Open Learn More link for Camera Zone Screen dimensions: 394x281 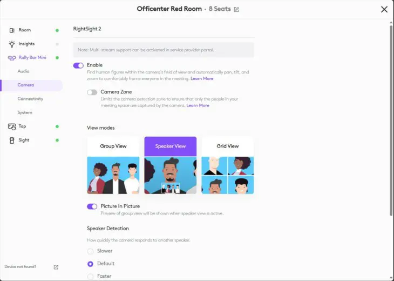198,106
